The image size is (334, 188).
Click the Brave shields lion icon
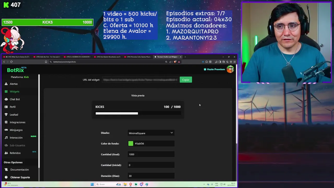click(175, 62)
